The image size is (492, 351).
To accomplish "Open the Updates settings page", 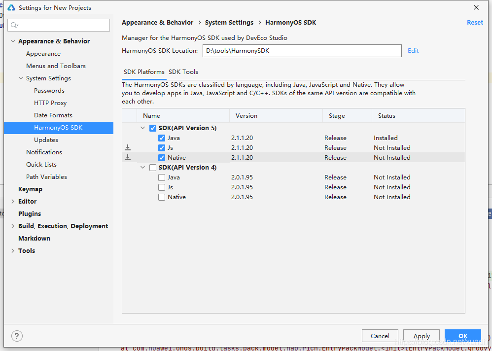I will point(46,140).
